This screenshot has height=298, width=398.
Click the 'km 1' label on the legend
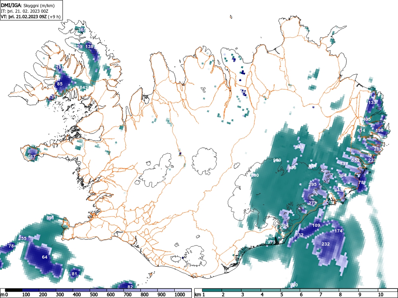200,294
